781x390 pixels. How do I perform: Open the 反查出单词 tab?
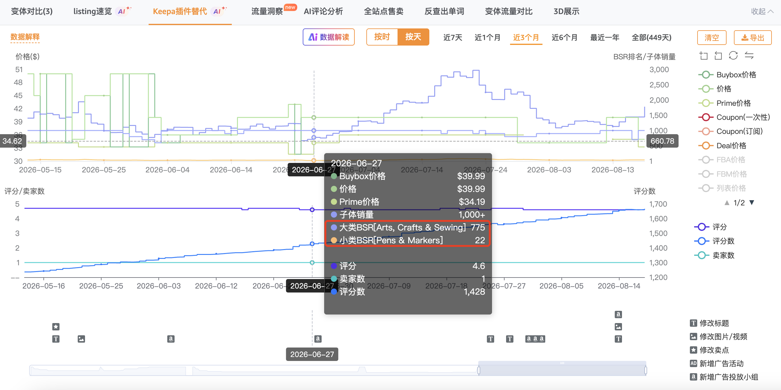pyautogui.click(x=444, y=11)
